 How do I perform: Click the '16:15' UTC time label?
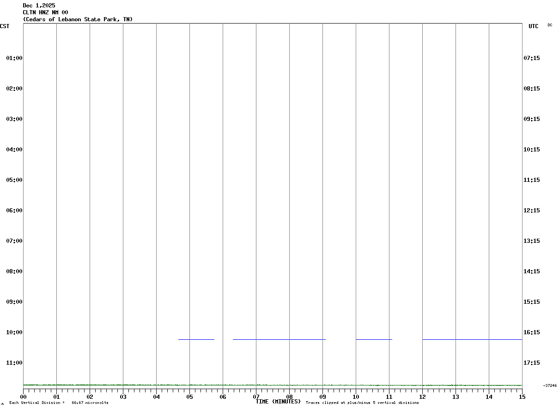[532, 332]
